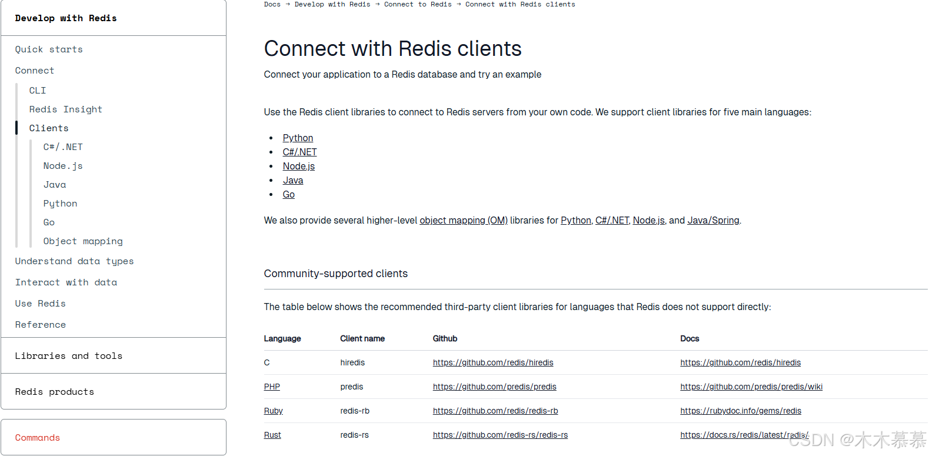Click the Docs breadcrumb
The height and width of the screenshot is (456, 929).
pyautogui.click(x=272, y=4)
